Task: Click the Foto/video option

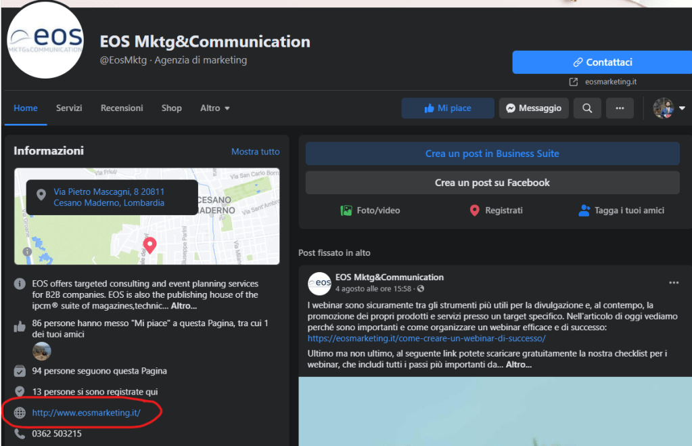Action: (370, 210)
